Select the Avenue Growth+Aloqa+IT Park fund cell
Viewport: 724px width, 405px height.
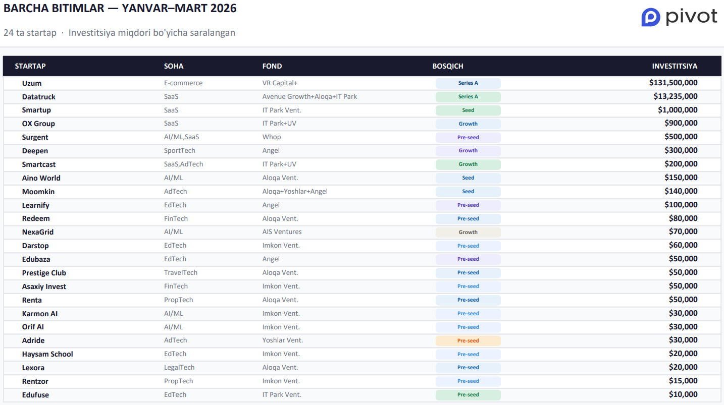309,97
